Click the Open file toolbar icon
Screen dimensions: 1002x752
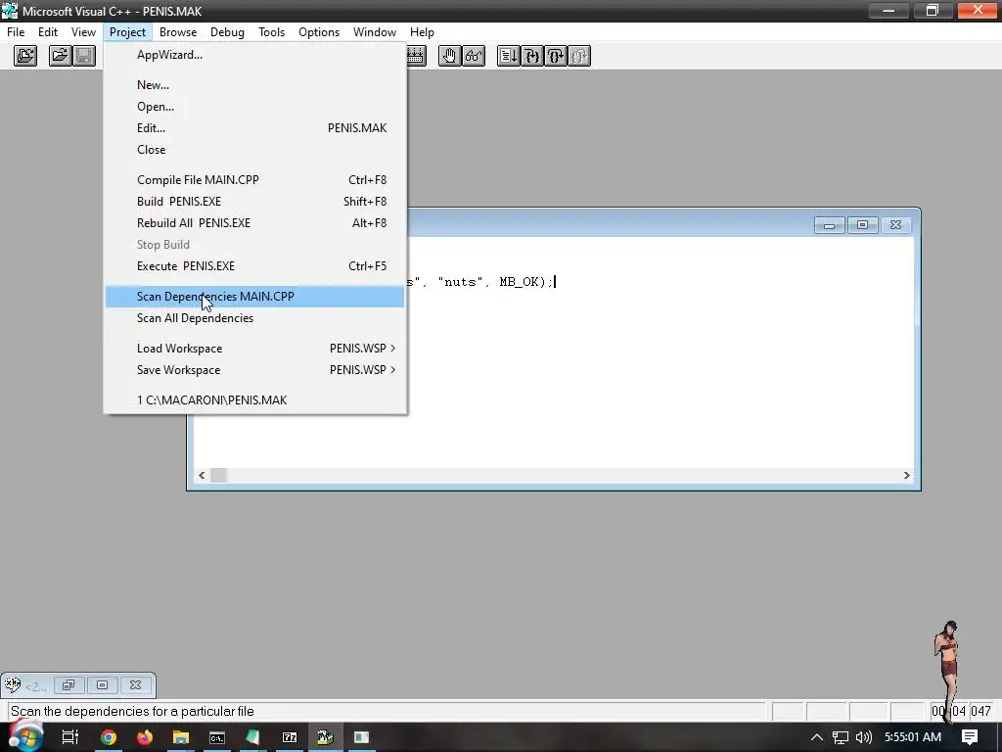point(60,56)
